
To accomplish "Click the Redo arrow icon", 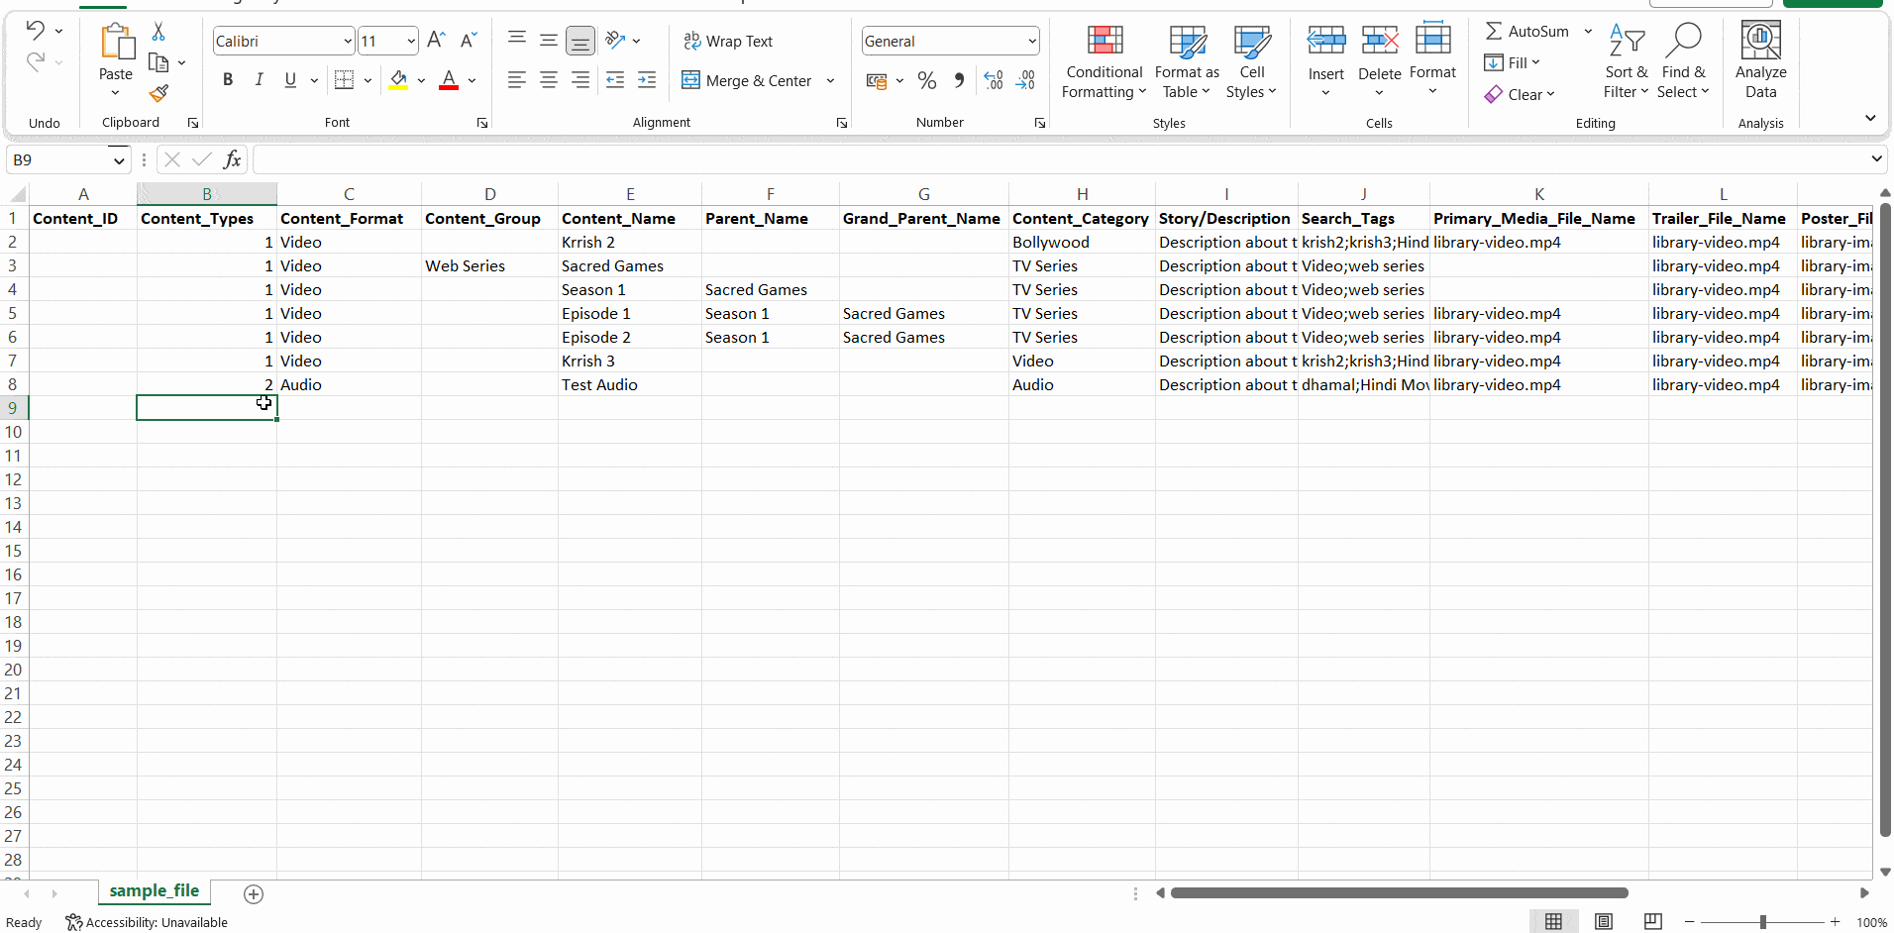I will tap(35, 62).
